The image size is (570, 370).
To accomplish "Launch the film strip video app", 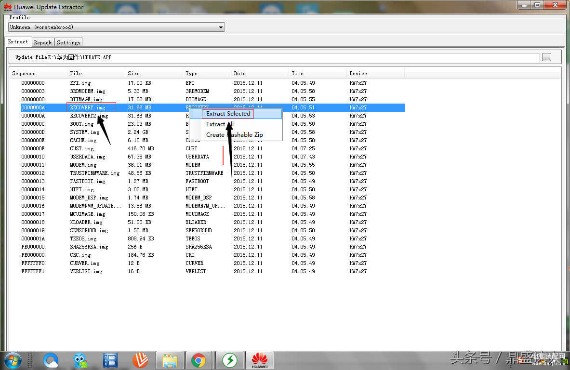I will [x=110, y=360].
